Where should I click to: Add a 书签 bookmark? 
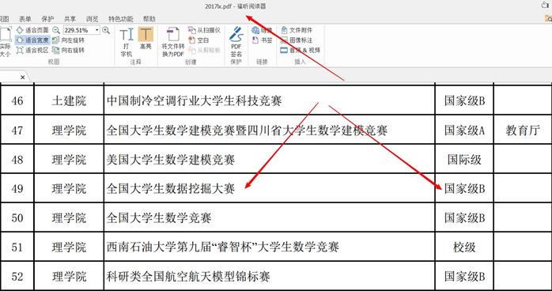pyautogui.click(x=263, y=40)
